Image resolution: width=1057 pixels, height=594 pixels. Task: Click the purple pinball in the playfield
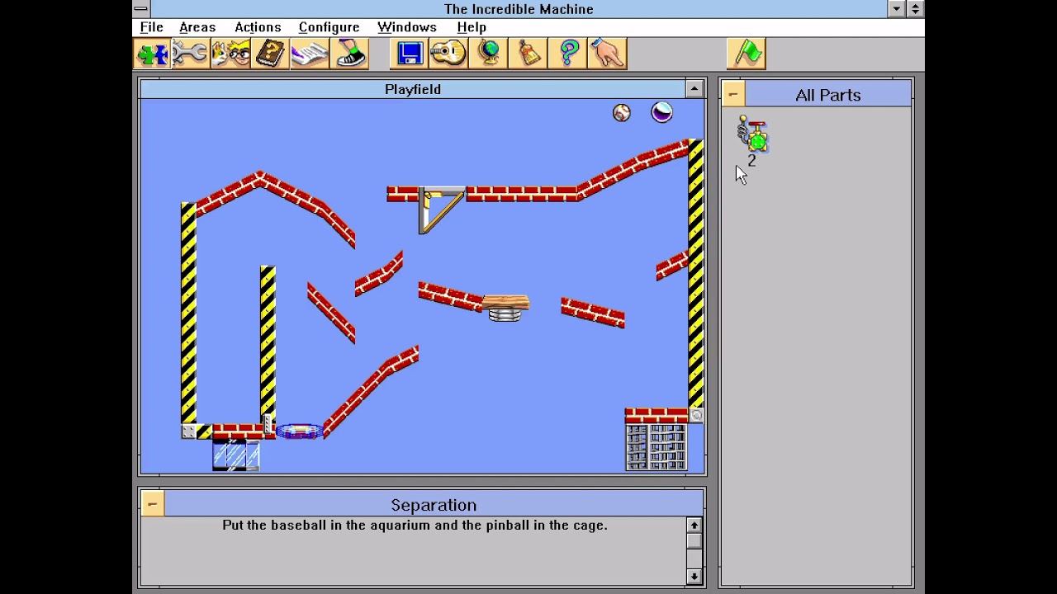pos(662,112)
